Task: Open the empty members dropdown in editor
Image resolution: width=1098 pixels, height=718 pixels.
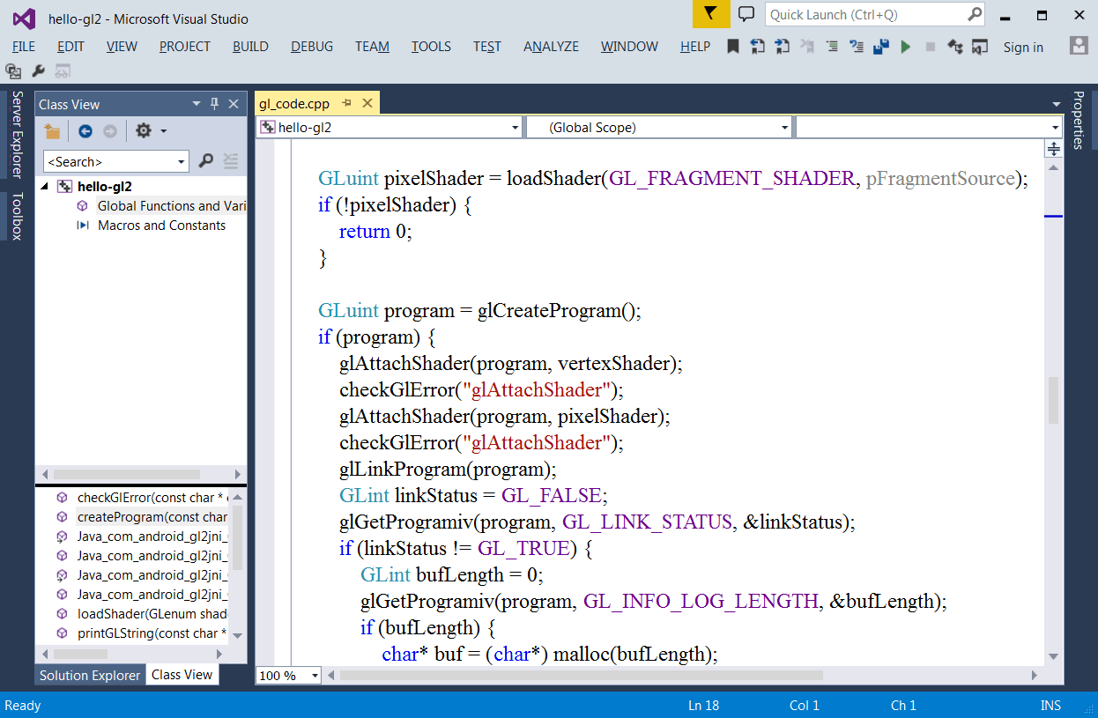Action: click(x=1055, y=128)
